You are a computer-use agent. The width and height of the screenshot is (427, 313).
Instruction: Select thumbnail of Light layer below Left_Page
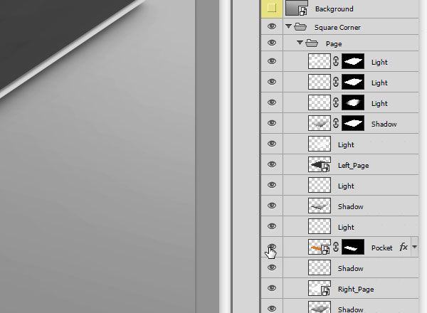pyautogui.click(x=320, y=185)
